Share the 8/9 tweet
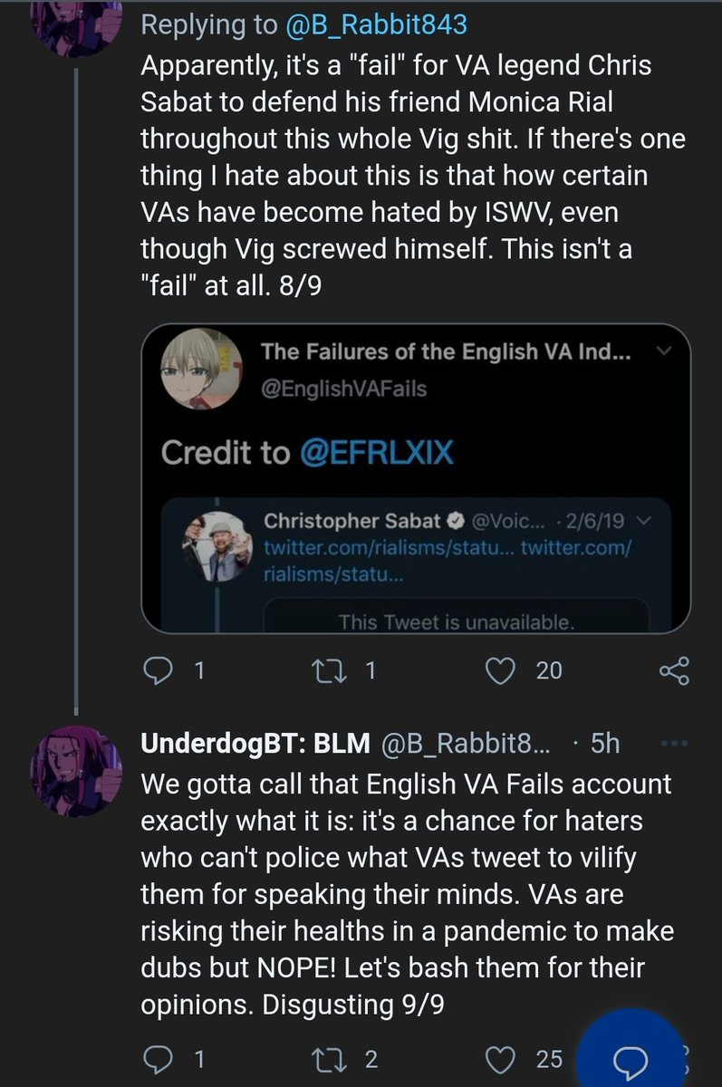Image resolution: width=722 pixels, height=1087 pixels. 674,670
